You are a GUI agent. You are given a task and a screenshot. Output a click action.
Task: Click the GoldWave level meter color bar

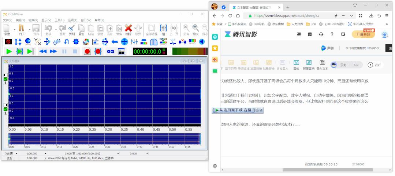(x=189, y=51)
